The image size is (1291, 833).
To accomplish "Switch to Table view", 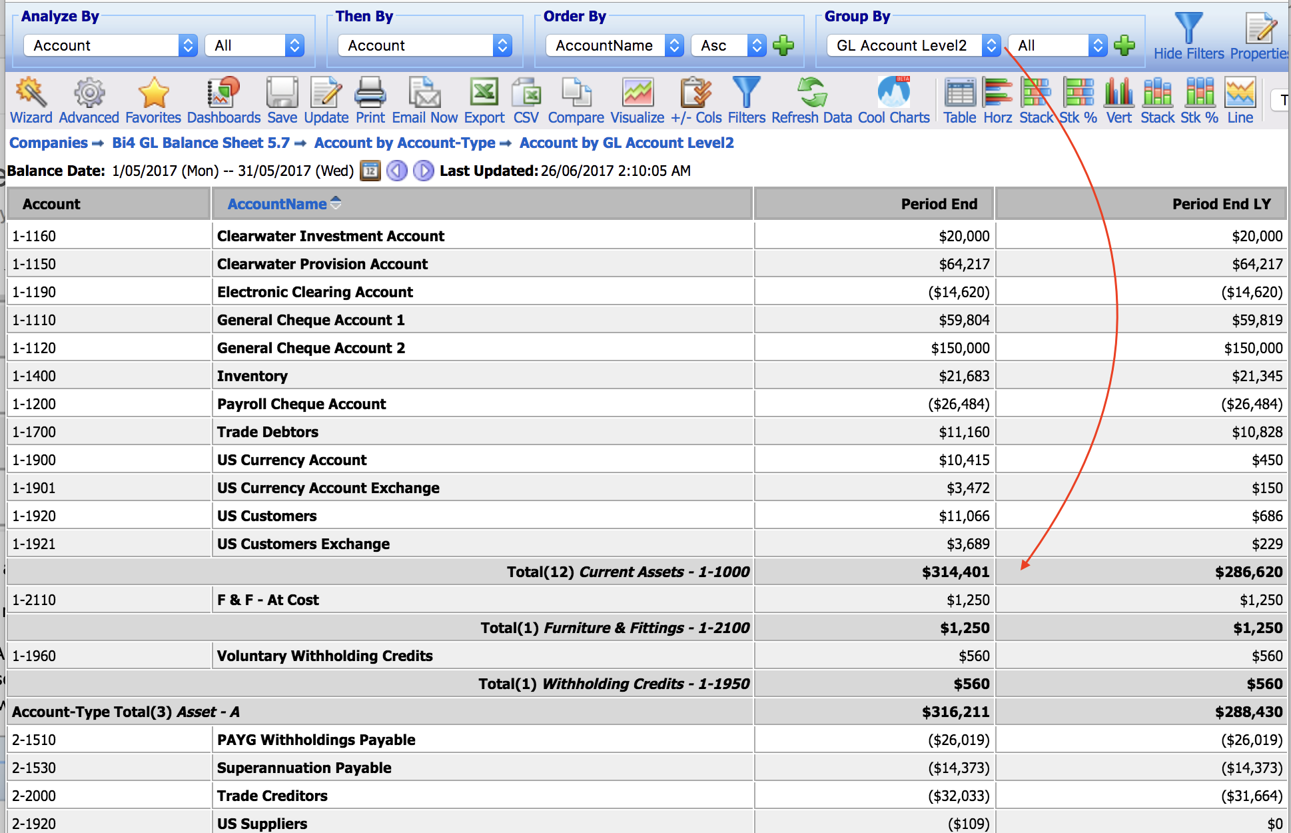I will click(x=960, y=101).
